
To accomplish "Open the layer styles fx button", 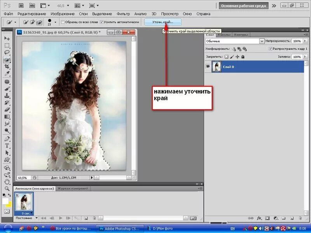I will [259, 218].
